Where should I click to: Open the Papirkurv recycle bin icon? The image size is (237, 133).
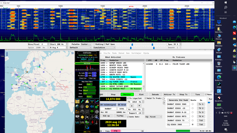pos(219,64)
